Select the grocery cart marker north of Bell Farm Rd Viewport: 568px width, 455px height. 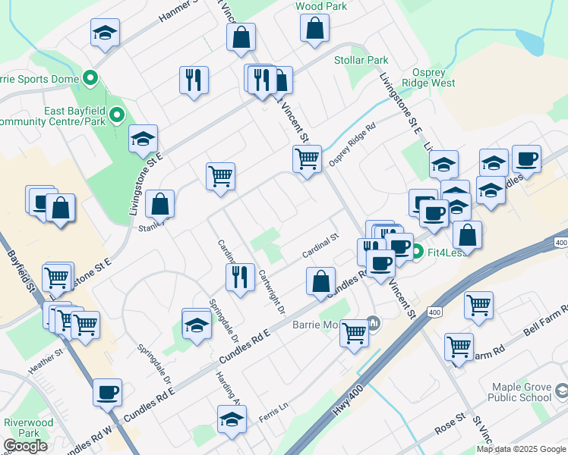478,306
